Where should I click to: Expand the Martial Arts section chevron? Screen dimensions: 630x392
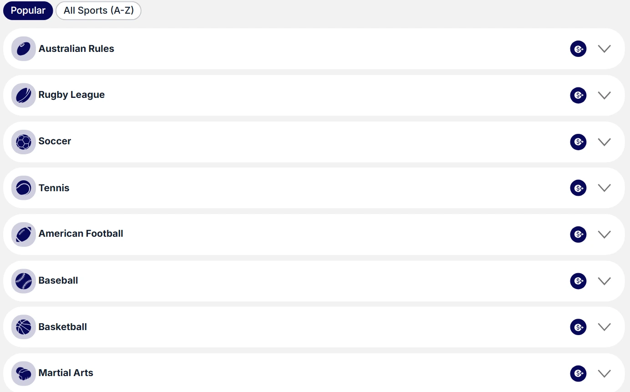604,374
